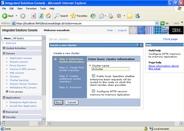
Task: Expand the Core groups node
Action: [7, 91]
